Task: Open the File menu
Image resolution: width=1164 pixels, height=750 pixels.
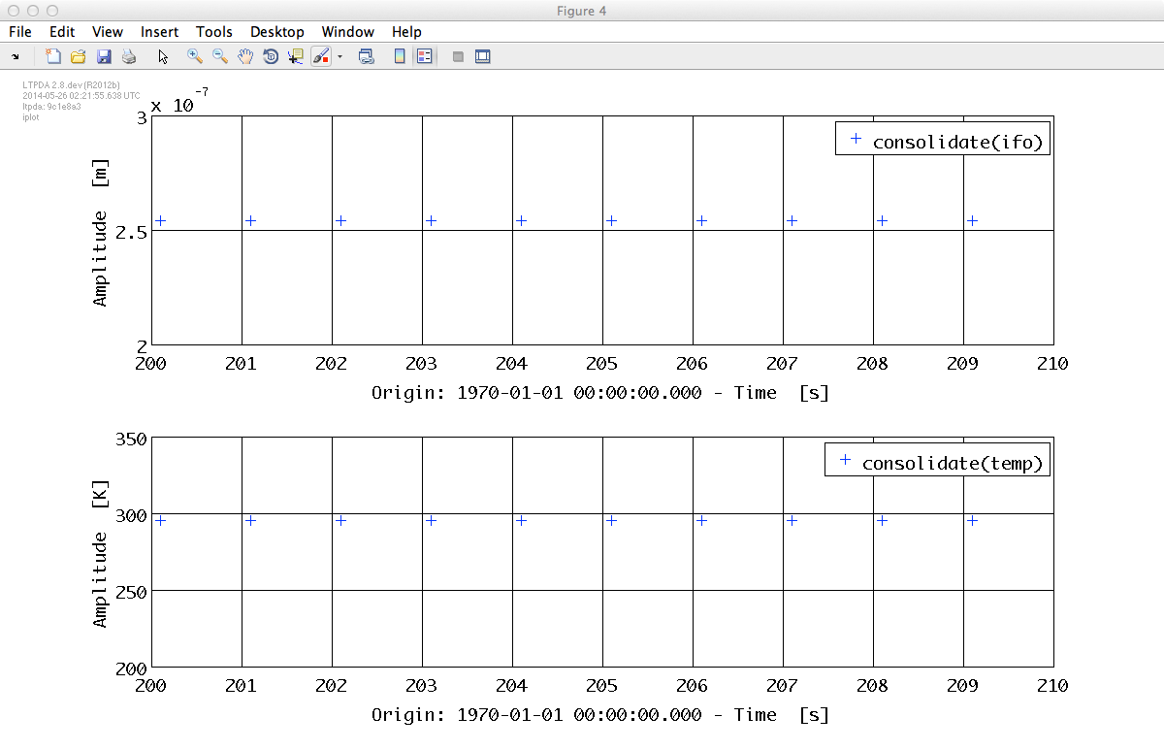Action: pos(19,32)
